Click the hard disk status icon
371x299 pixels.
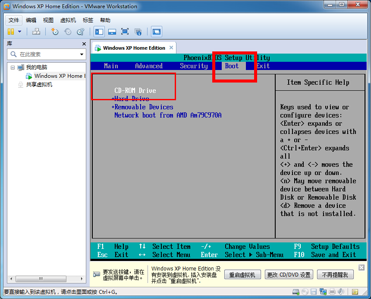coord(295,292)
